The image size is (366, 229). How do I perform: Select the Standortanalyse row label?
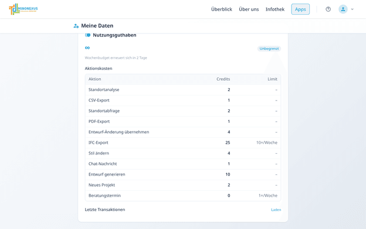(x=104, y=90)
